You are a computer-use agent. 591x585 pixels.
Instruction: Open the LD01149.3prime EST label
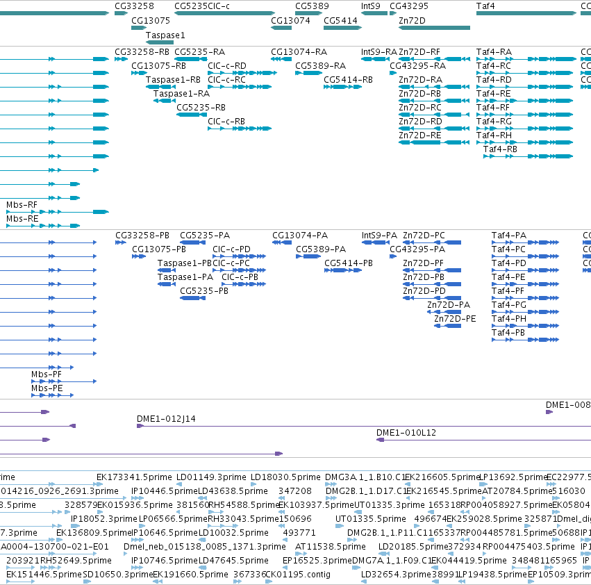tap(211, 477)
